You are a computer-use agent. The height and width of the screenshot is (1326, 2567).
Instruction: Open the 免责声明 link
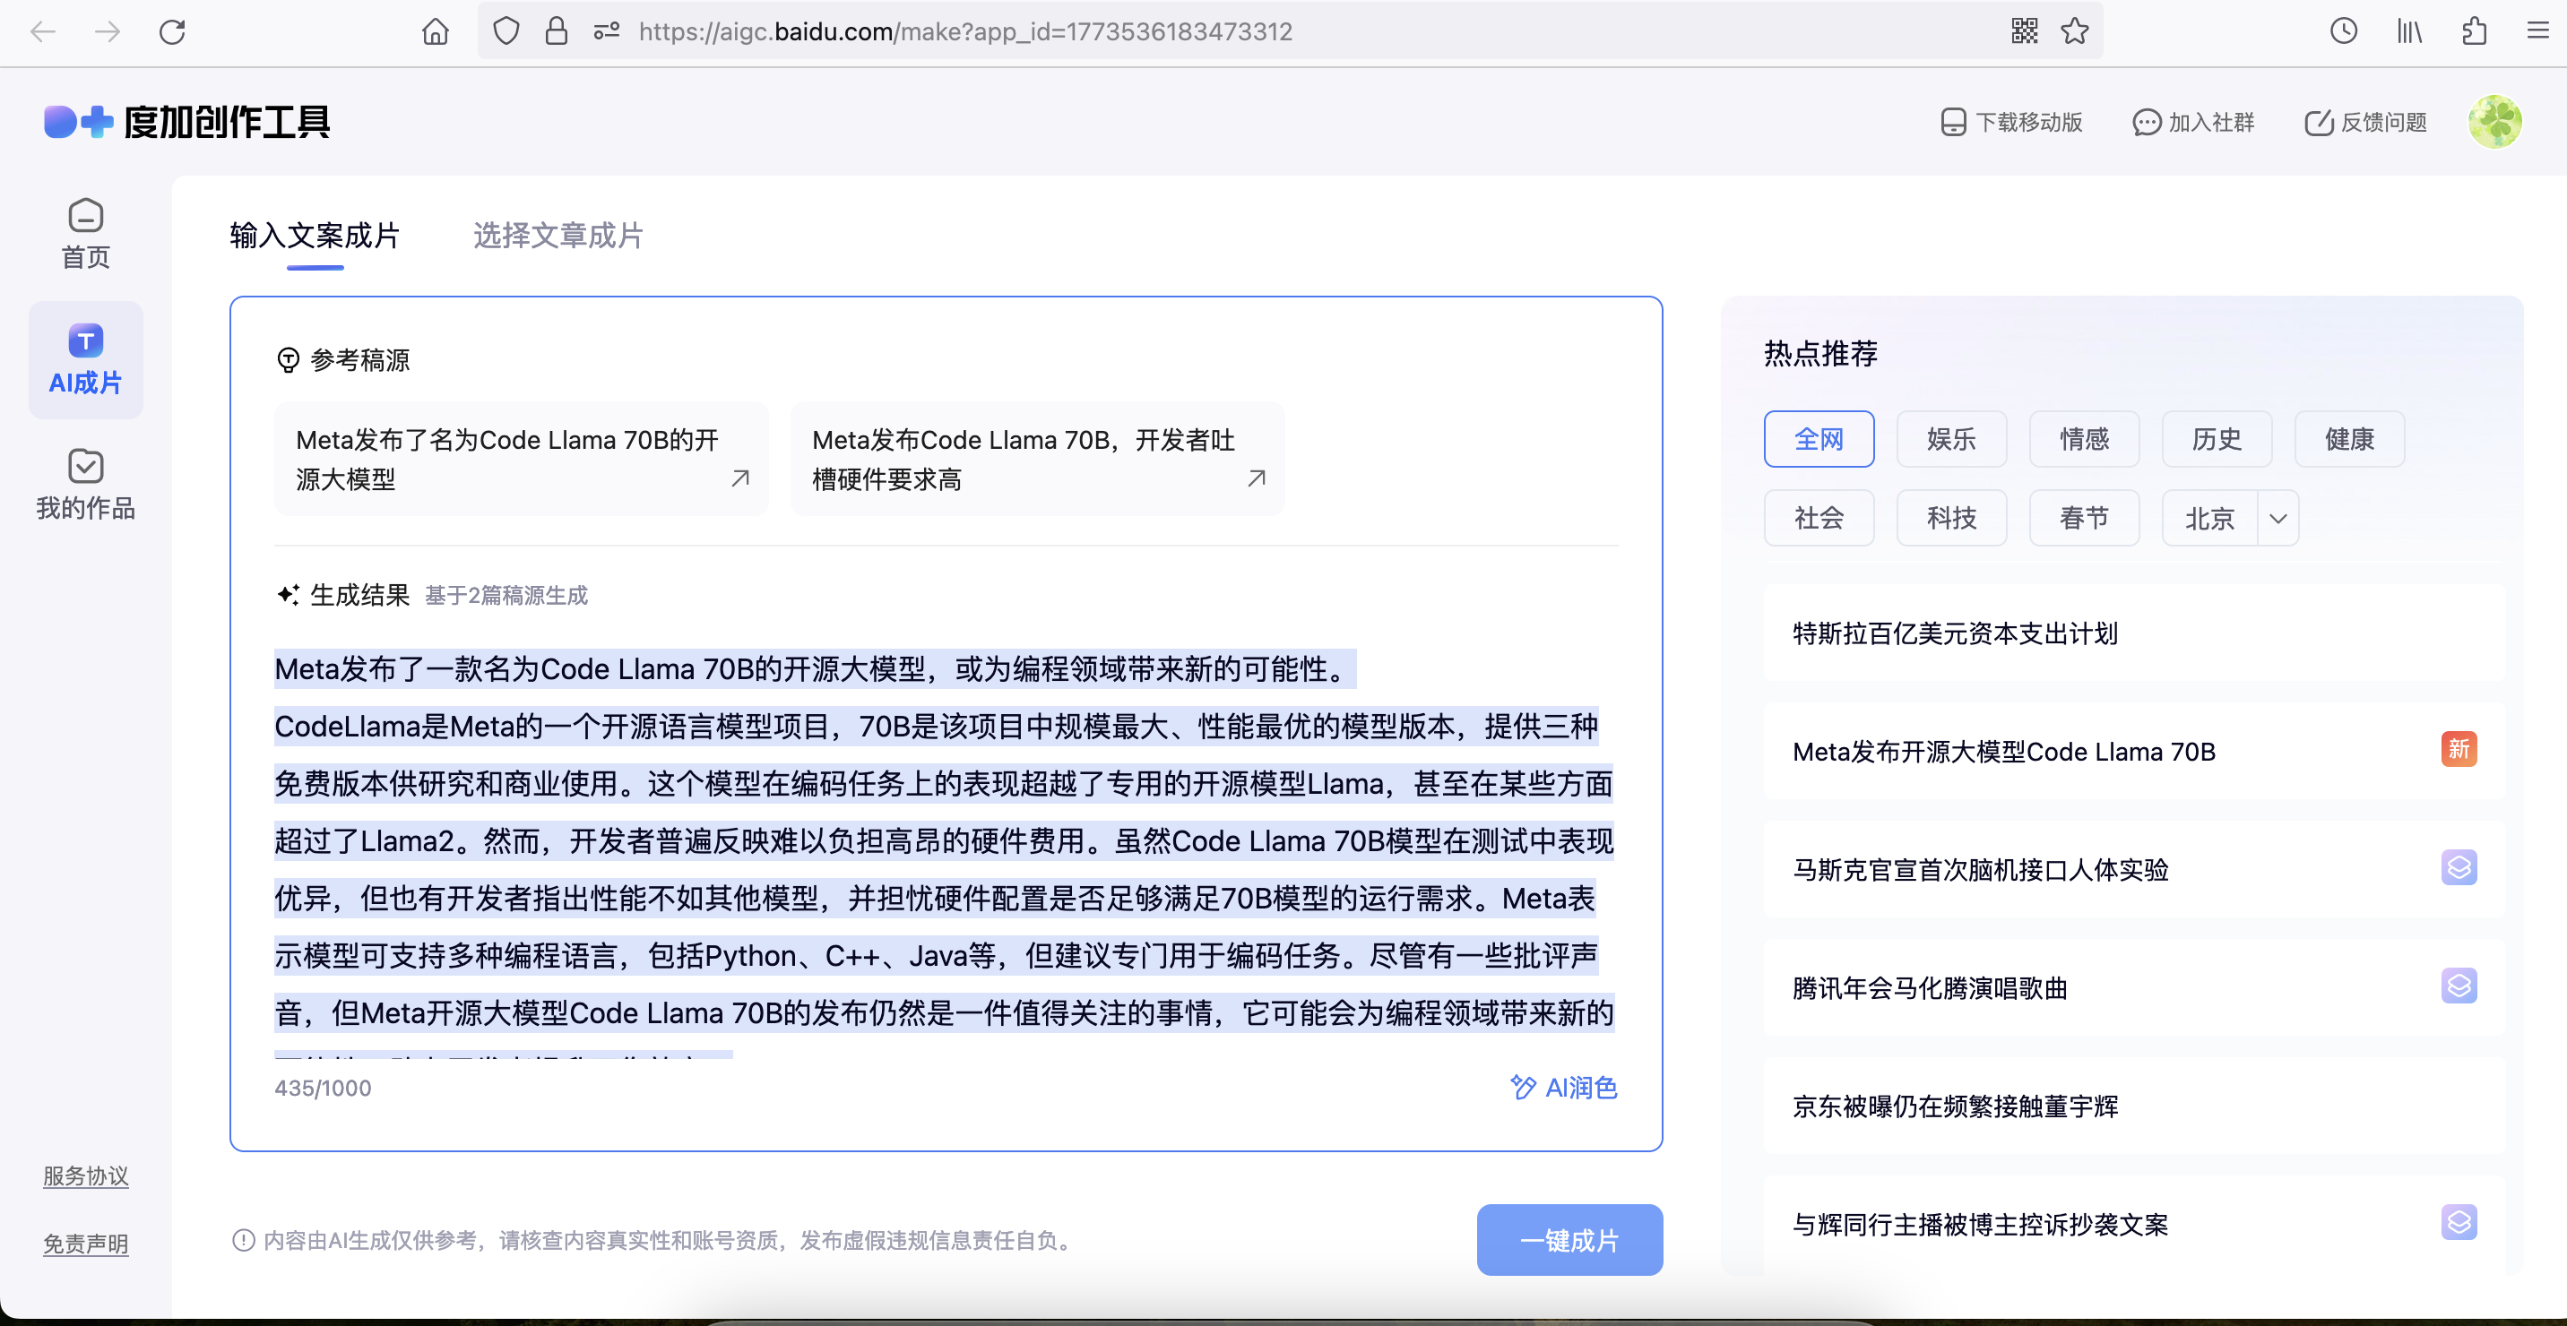[86, 1244]
